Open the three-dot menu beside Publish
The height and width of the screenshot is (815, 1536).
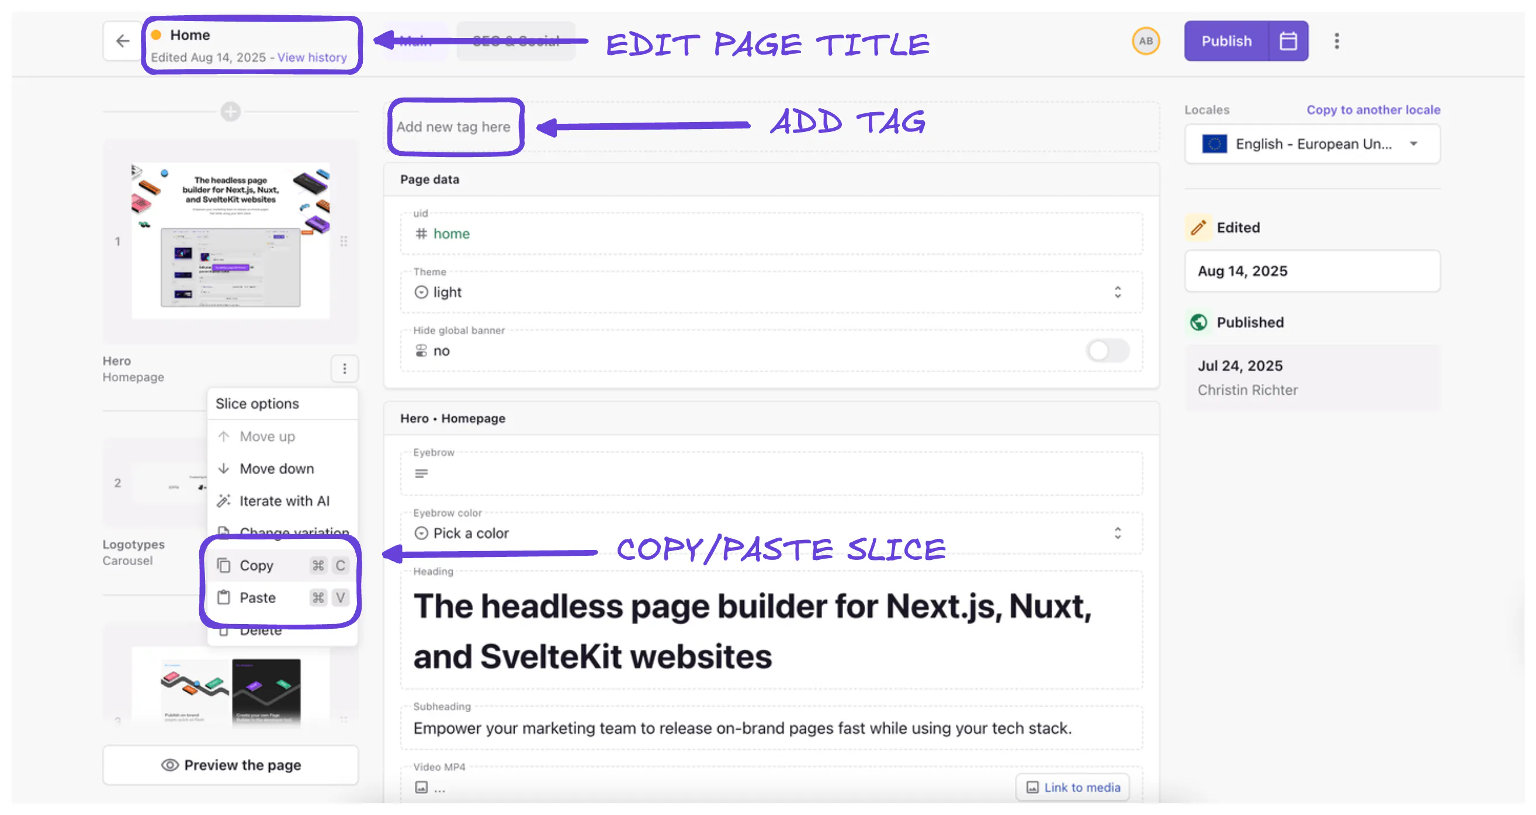1336,41
